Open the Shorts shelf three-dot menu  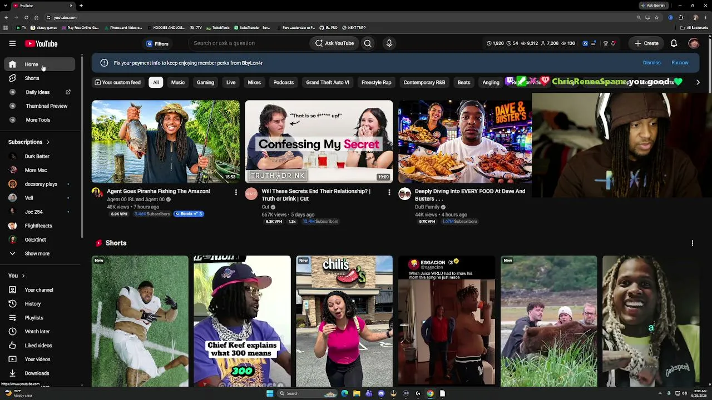693,243
